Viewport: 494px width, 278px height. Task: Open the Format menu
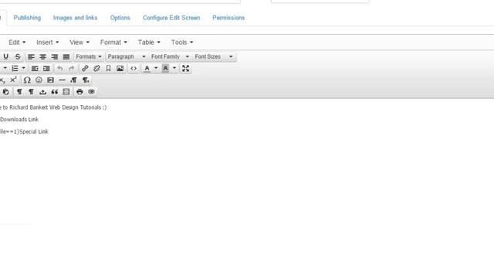(113, 42)
